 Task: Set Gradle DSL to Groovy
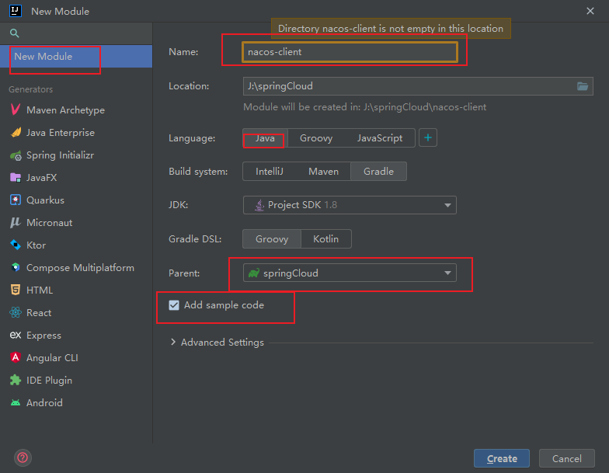point(272,239)
